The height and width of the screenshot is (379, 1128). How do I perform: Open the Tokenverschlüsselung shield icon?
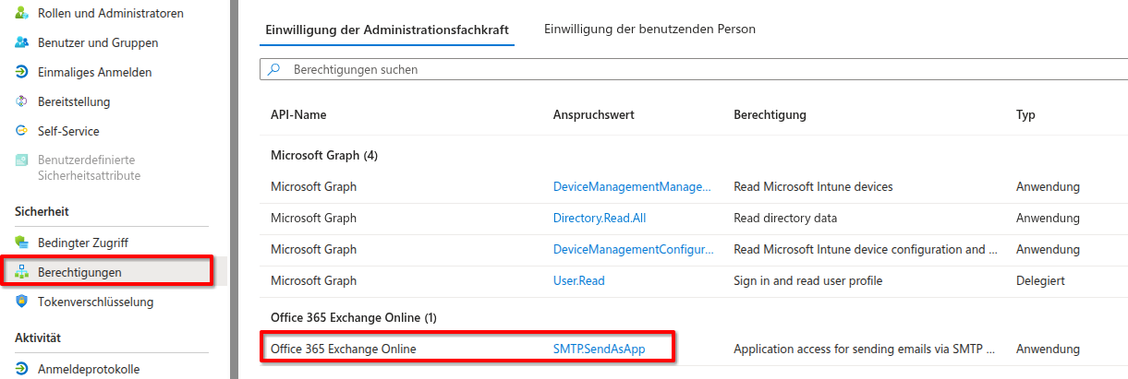point(22,302)
